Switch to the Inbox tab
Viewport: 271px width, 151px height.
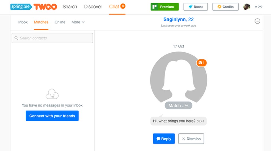pos(23,22)
